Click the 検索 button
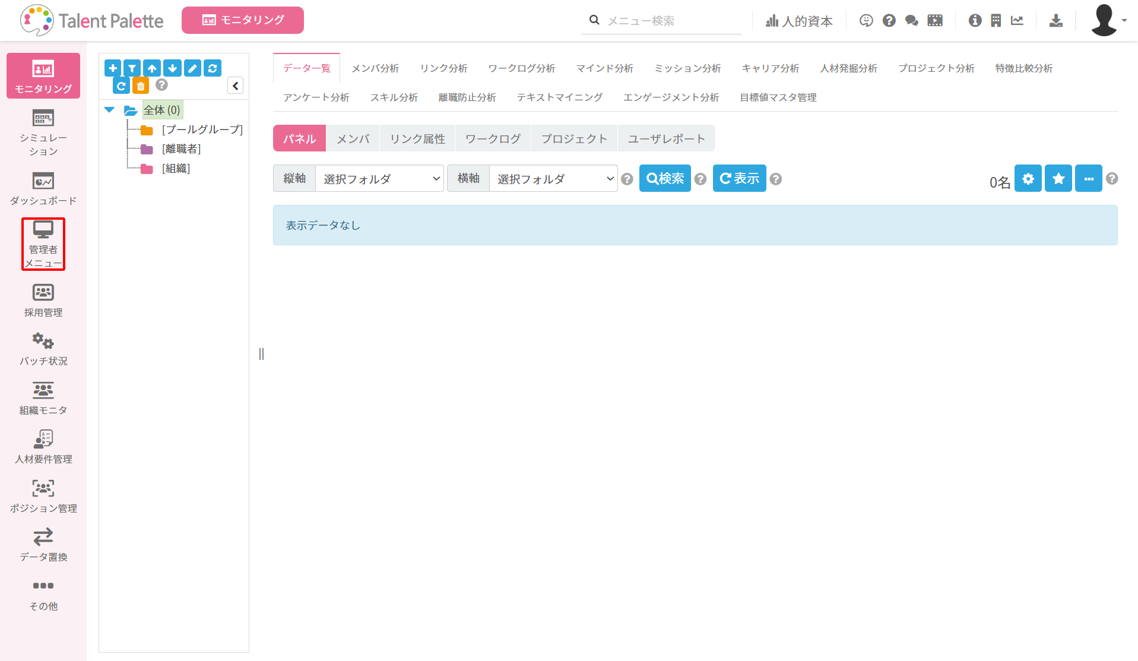This screenshot has width=1138, height=661. (665, 179)
